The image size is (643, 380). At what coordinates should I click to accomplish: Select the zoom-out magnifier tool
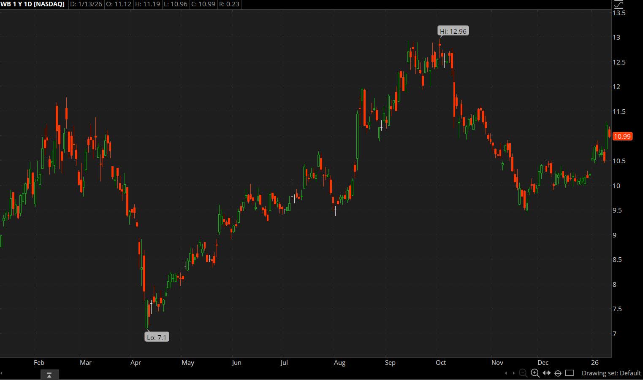coord(523,373)
